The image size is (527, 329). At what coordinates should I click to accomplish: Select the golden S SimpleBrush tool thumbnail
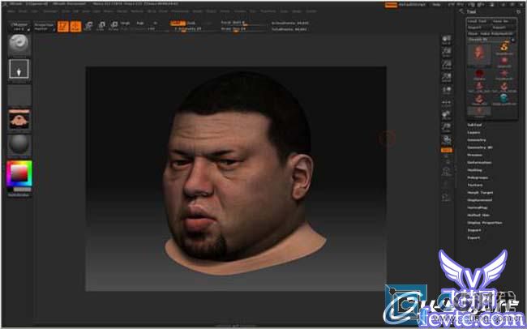503,47
